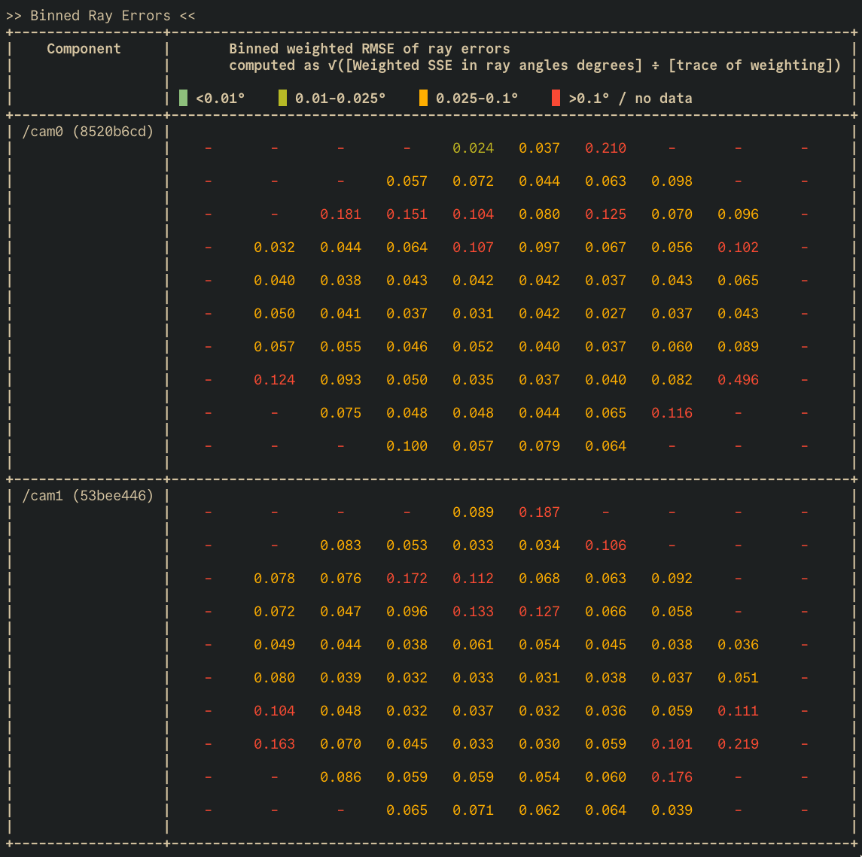Select the value 0.093
This screenshot has height=857, width=862.
[x=341, y=380]
